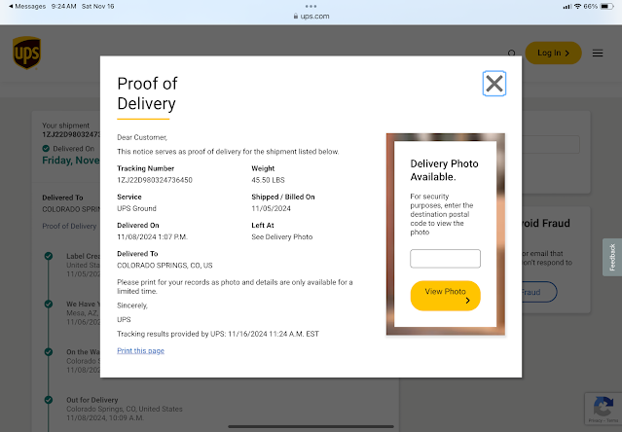Click the Wi-Fi icon in the status bar
The width and height of the screenshot is (622, 432).
[577, 7]
